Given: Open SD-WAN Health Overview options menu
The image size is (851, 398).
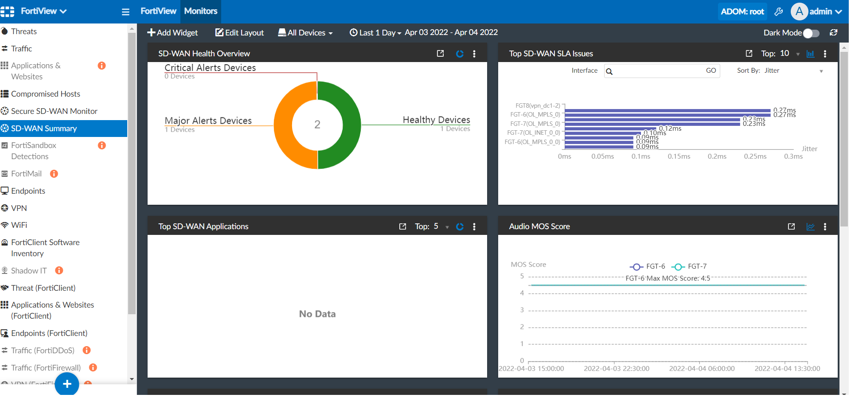Looking at the screenshot, I should click(474, 54).
